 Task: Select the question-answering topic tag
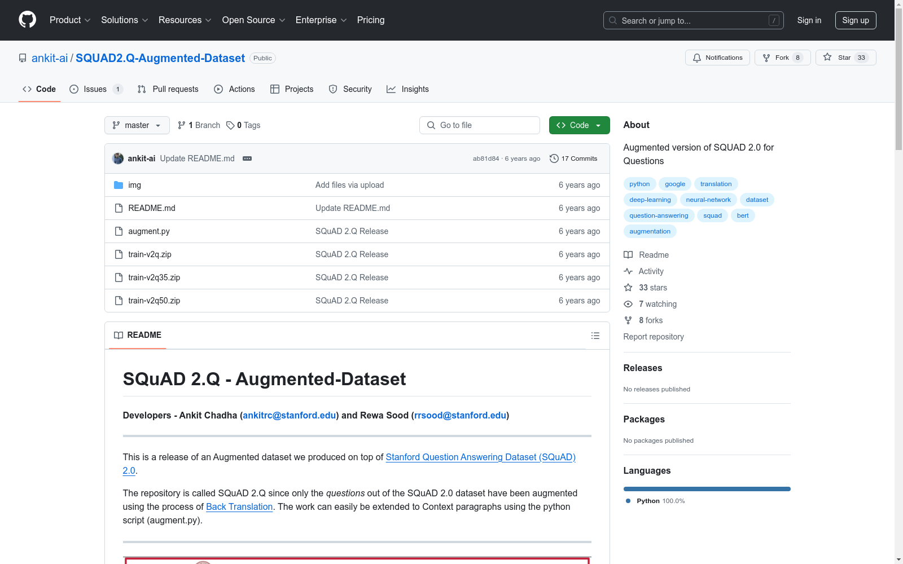tap(659, 215)
